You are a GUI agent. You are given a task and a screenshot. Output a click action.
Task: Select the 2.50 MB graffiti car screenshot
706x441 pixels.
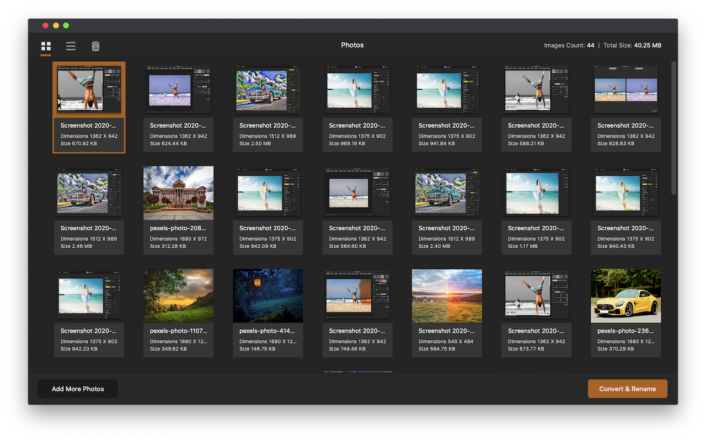click(268, 90)
